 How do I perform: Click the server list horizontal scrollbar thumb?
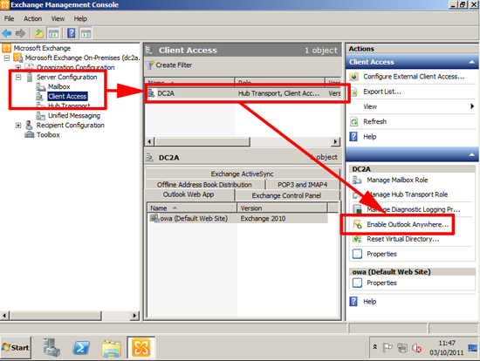[x=202, y=141]
